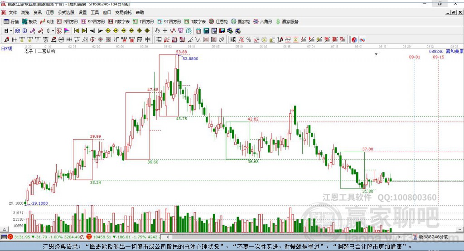Click the 29.1000 low price label

click(x=40, y=203)
